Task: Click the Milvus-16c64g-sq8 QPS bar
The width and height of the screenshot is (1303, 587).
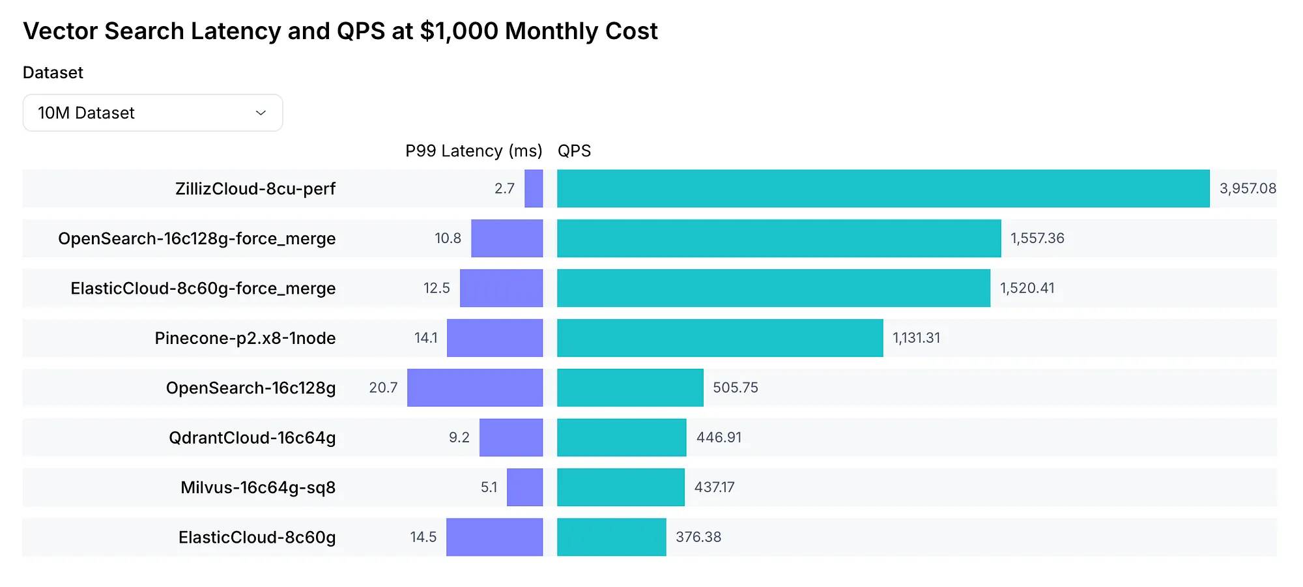Action: [x=621, y=487]
